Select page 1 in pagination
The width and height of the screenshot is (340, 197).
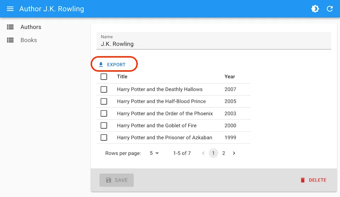tap(213, 153)
